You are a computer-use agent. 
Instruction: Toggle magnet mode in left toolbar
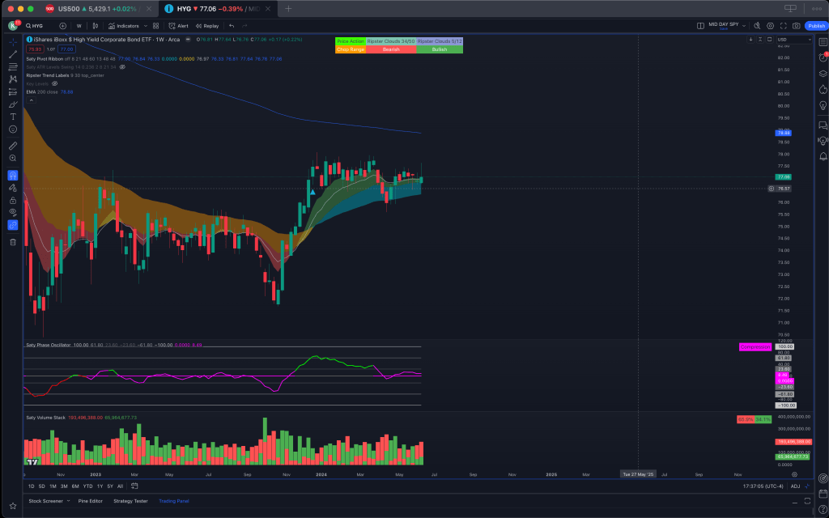[13, 175]
